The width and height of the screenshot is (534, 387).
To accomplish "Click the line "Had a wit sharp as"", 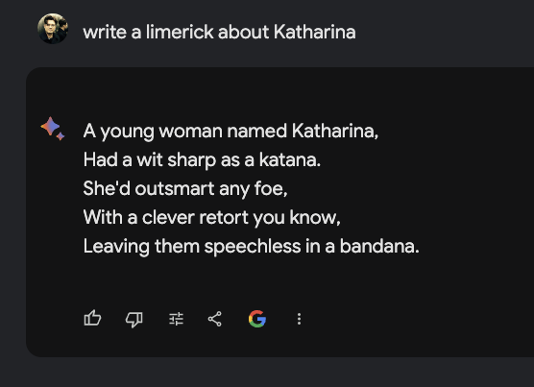I will pos(202,160).
